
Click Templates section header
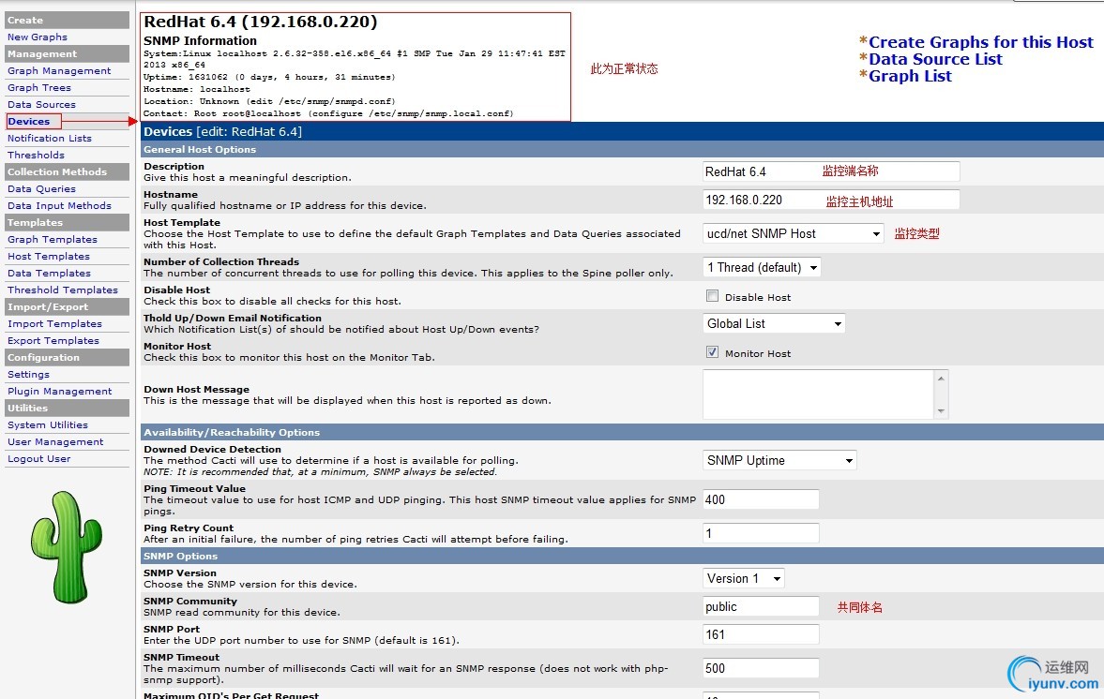click(x=67, y=222)
